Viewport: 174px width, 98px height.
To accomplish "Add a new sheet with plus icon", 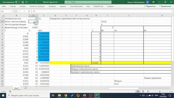I will point(26,88).
